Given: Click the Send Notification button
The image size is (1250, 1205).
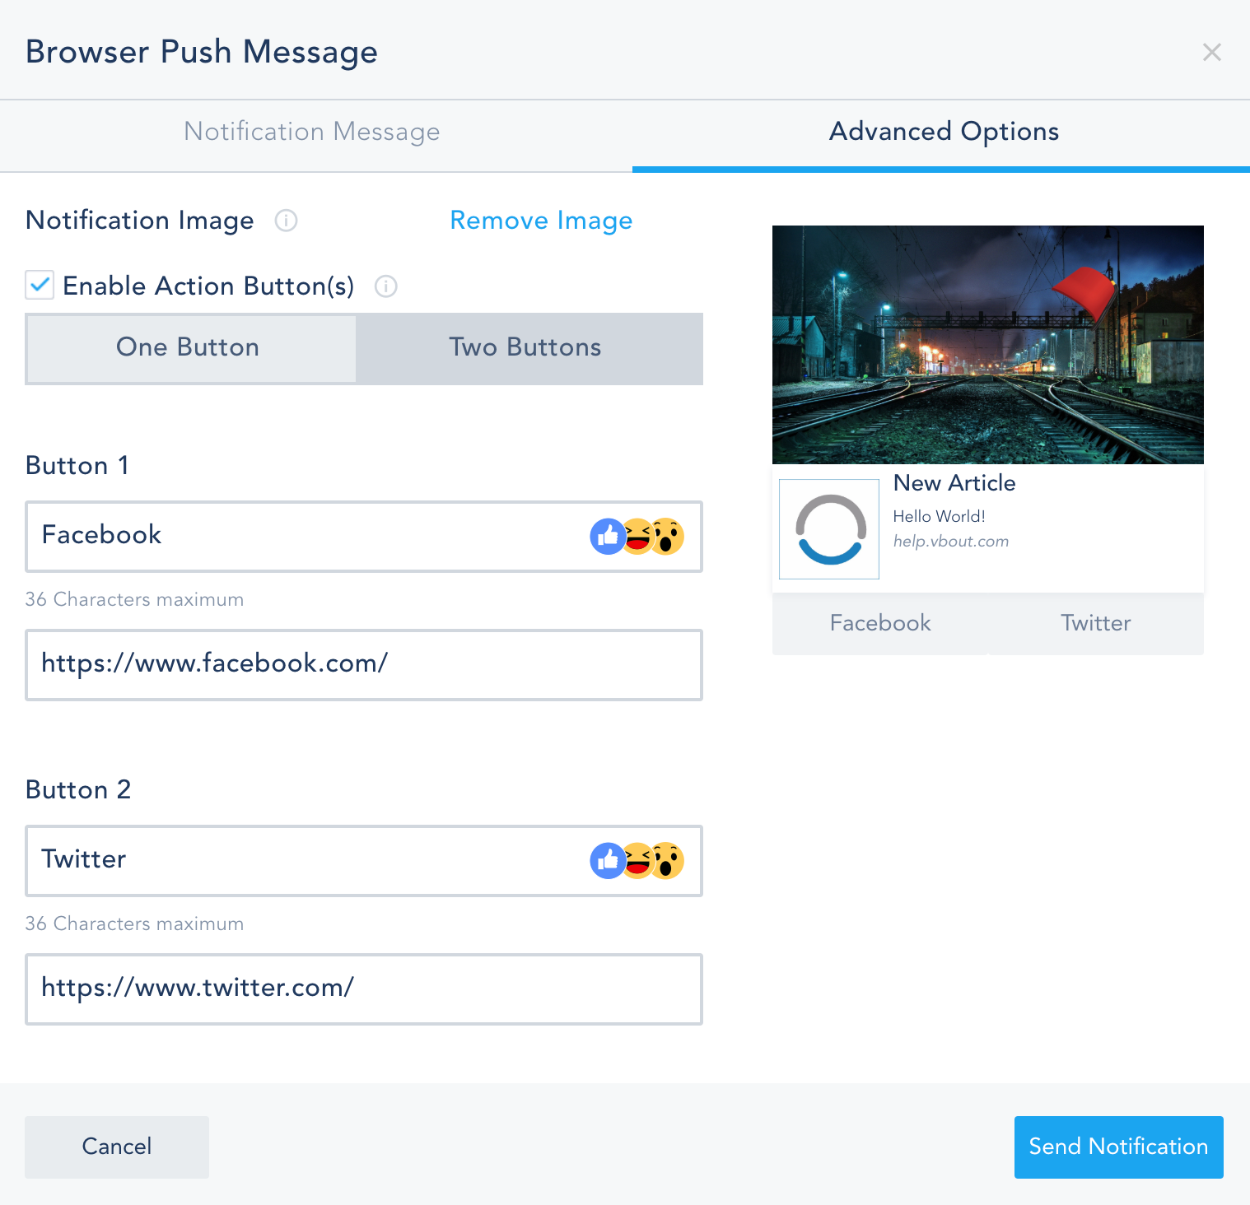Looking at the screenshot, I should pos(1118,1147).
